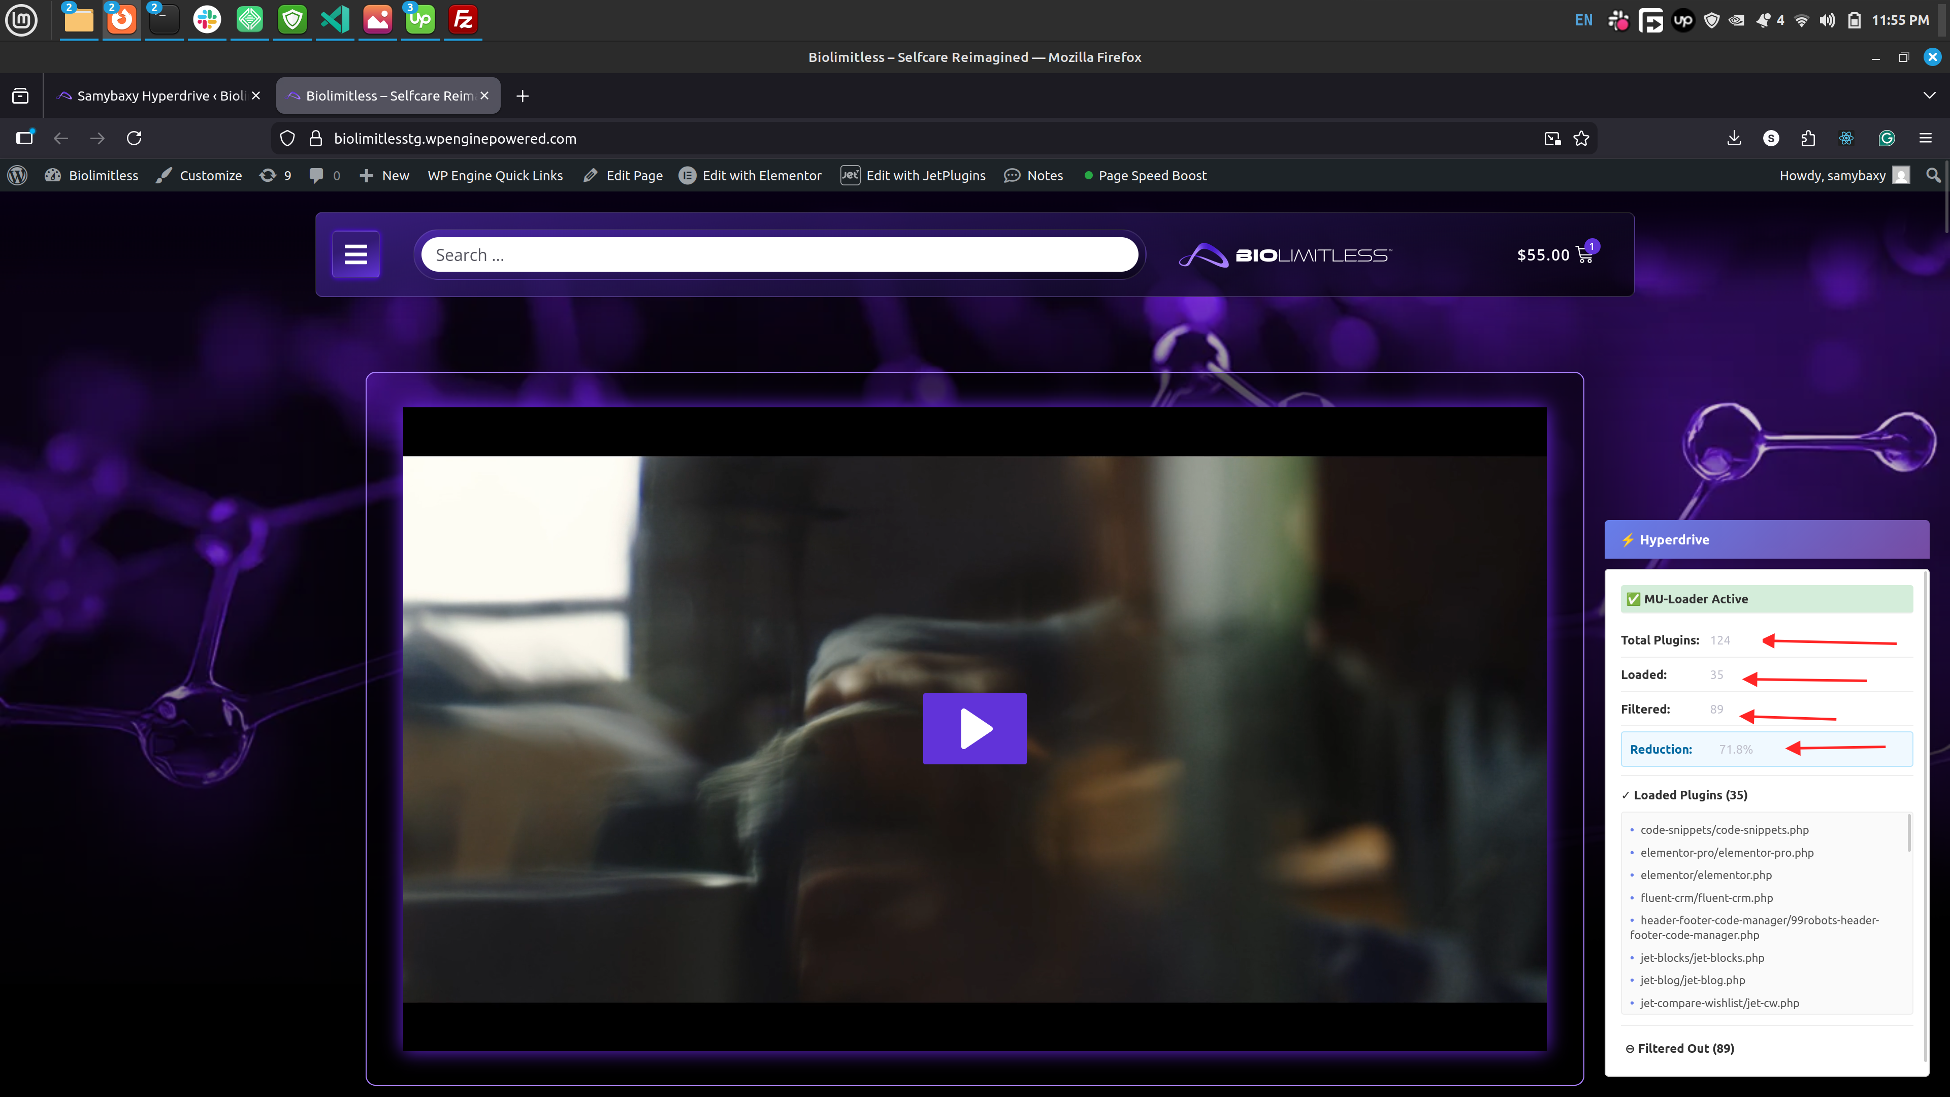The width and height of the screenshot is (1950, 1097).
Task: Open the WordPress logo admin menu
Action: pyautogui.click(x=17, y=176)
